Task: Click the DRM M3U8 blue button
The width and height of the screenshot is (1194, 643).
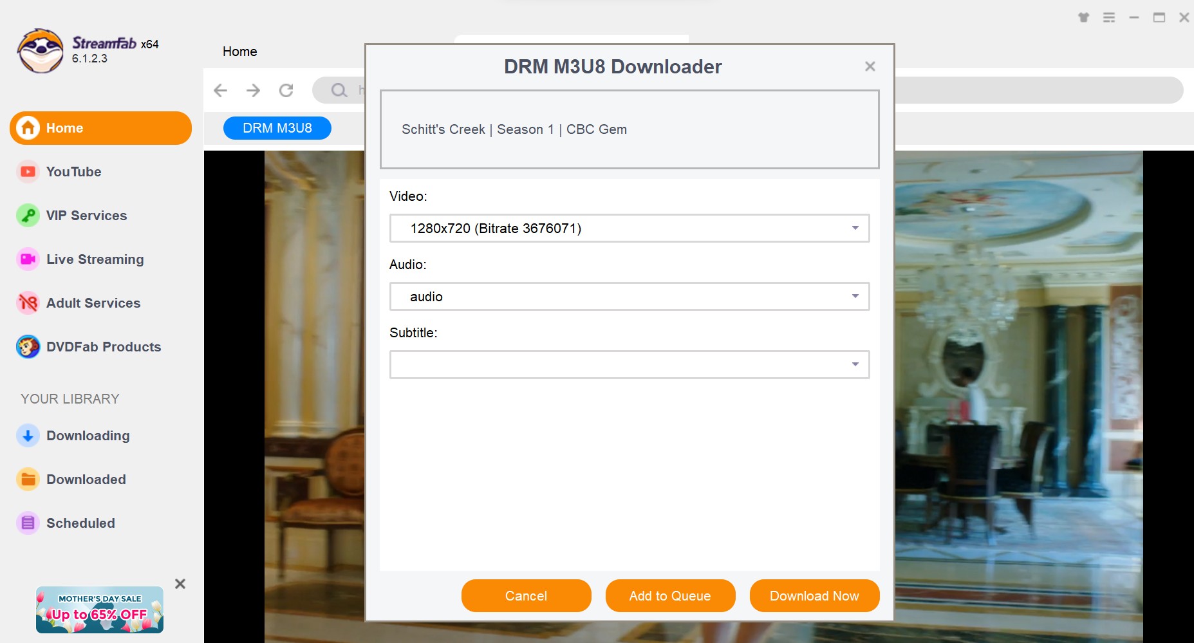Action: [277, 128]
